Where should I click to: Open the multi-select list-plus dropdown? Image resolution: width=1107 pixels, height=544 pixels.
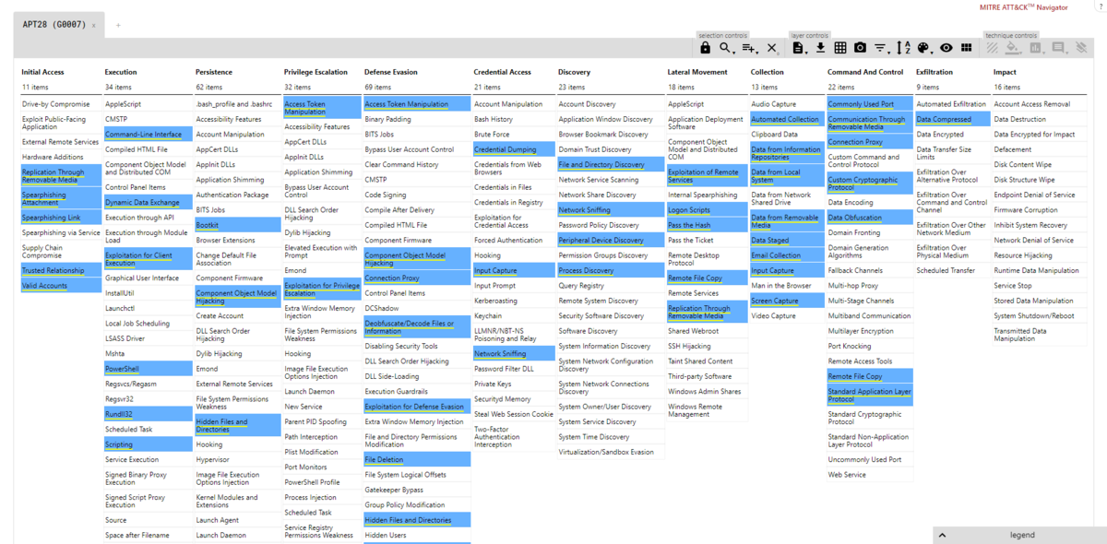(x=751, y=48)
